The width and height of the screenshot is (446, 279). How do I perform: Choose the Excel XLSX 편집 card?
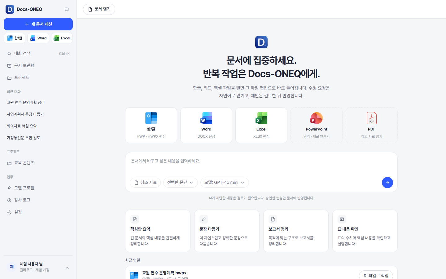pos(261,125)
